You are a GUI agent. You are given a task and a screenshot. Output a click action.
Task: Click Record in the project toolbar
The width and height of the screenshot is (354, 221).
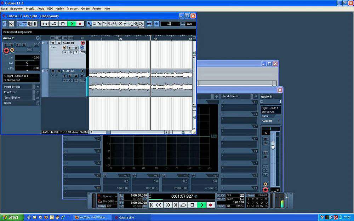click(80, 24)
